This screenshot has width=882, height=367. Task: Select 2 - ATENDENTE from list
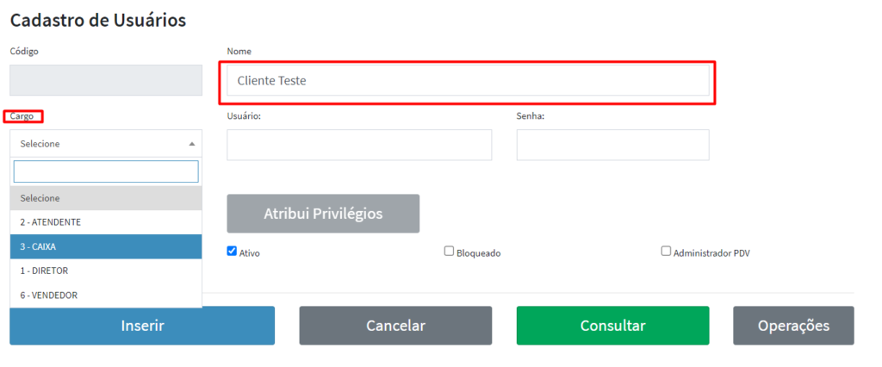pos(106,222)
